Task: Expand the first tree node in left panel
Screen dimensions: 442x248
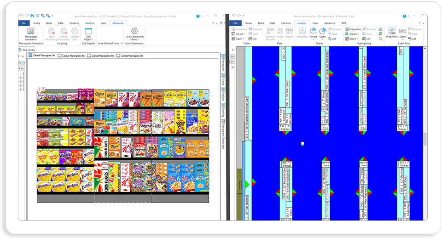Action: [21, 78]
